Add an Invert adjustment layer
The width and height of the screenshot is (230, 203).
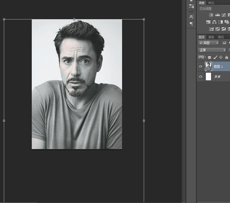coord(211,29)
